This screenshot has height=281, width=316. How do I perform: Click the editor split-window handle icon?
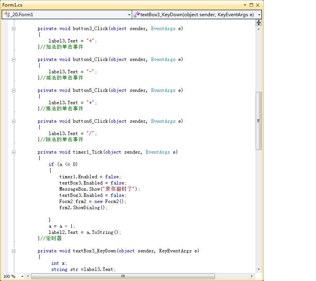[x=259, y=22]
